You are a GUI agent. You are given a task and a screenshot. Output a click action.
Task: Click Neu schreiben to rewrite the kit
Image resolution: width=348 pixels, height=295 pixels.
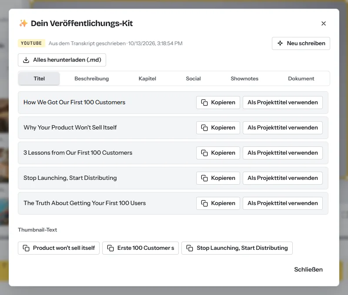click(x=301, y=43)
